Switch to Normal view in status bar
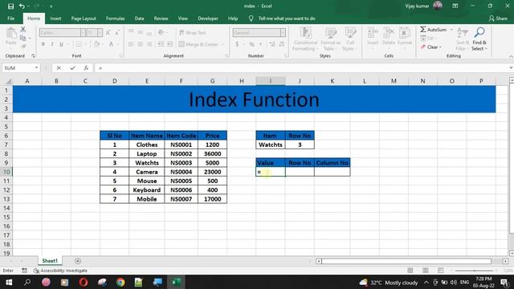The image size is (514, 289). pos(410,271)
